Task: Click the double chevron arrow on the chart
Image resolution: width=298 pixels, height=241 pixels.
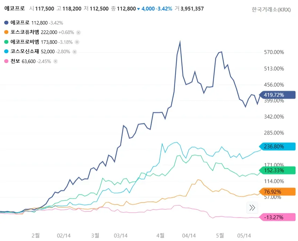Action: click(x=252, y=208)
